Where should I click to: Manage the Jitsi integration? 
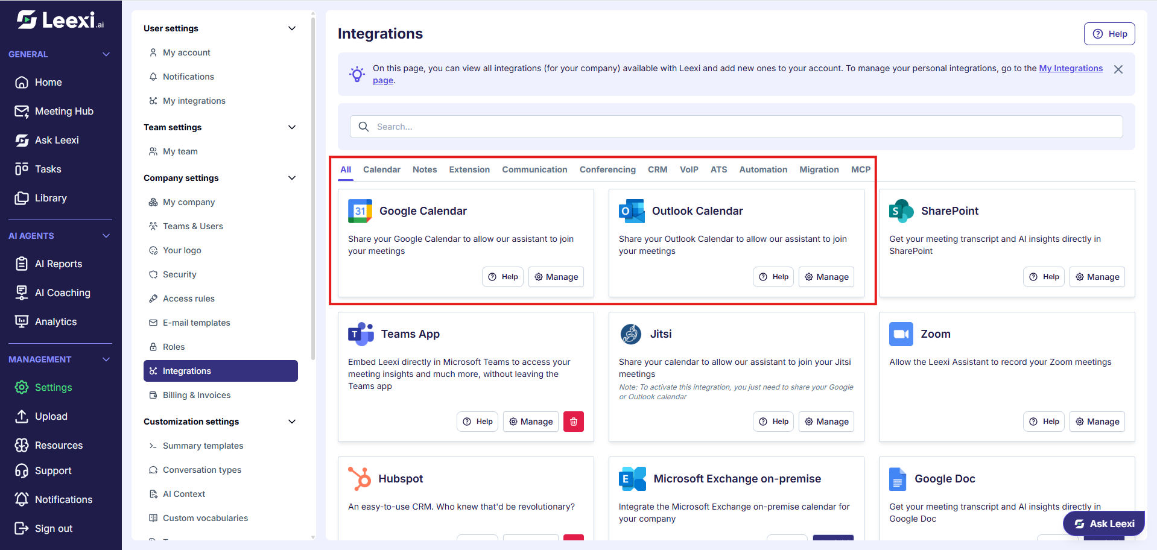826,422
